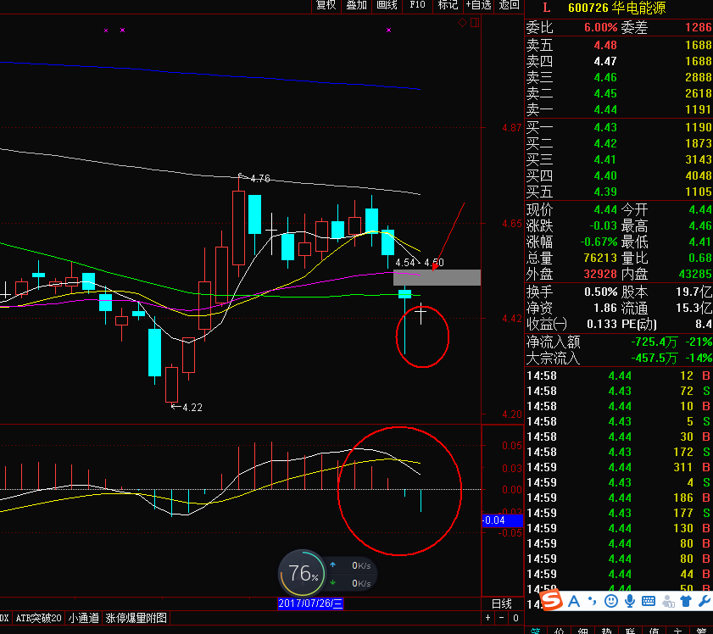Select the 小通道 indicator tab
This screenshot has height=634, width=713.
click(x=84, y=618)
